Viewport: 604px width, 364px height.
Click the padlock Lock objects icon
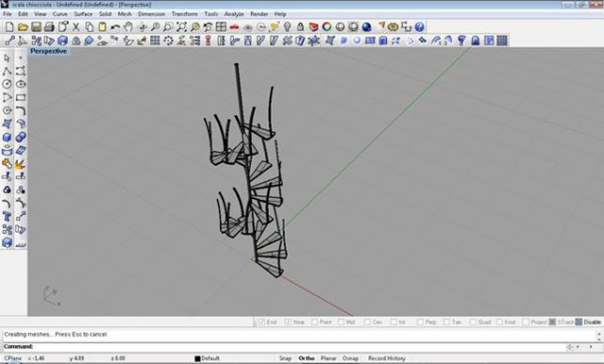pos(300,27)
